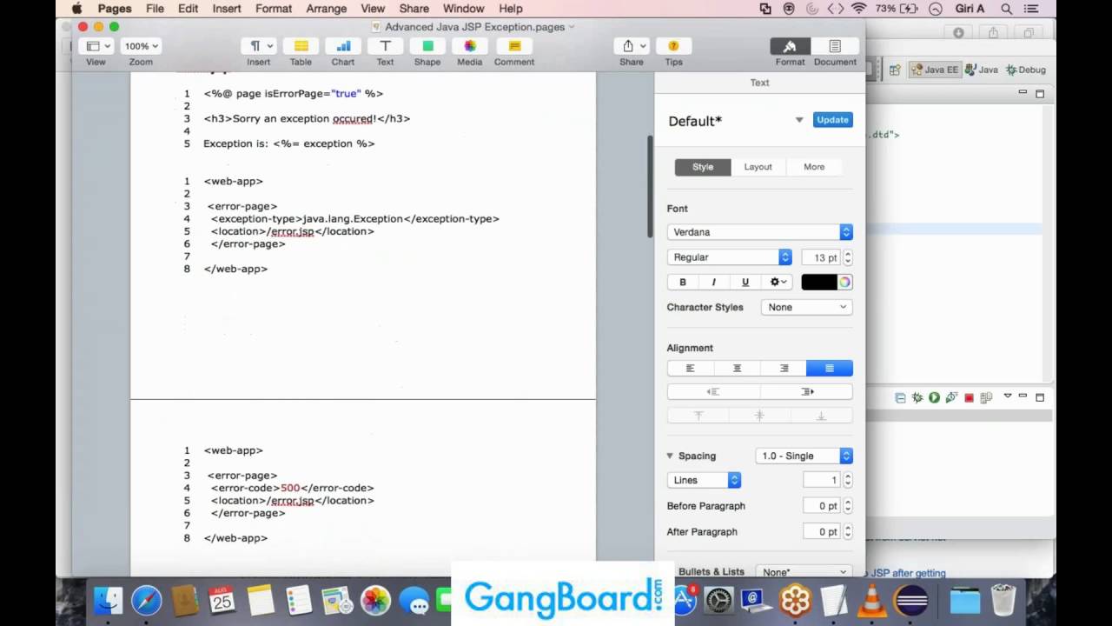Show the Document inspector via toolbar icon
Viewport: 1112px width, 626px height.
(x=835, y=46)
